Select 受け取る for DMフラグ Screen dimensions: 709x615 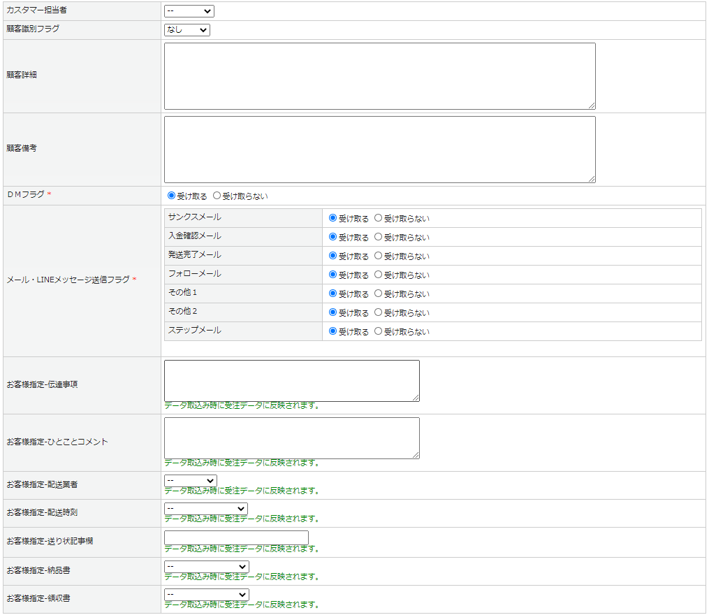pos(172,196)
